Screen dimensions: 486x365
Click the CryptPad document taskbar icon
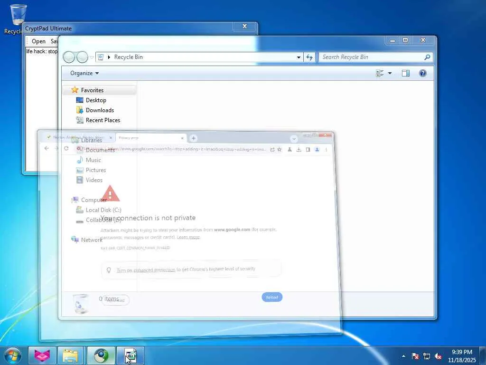pos(130,356)
